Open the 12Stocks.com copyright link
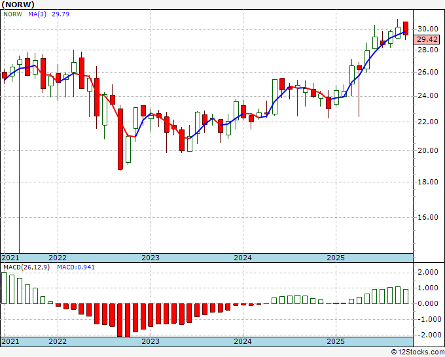Screen dimensions: 445x357 point(418,352)
